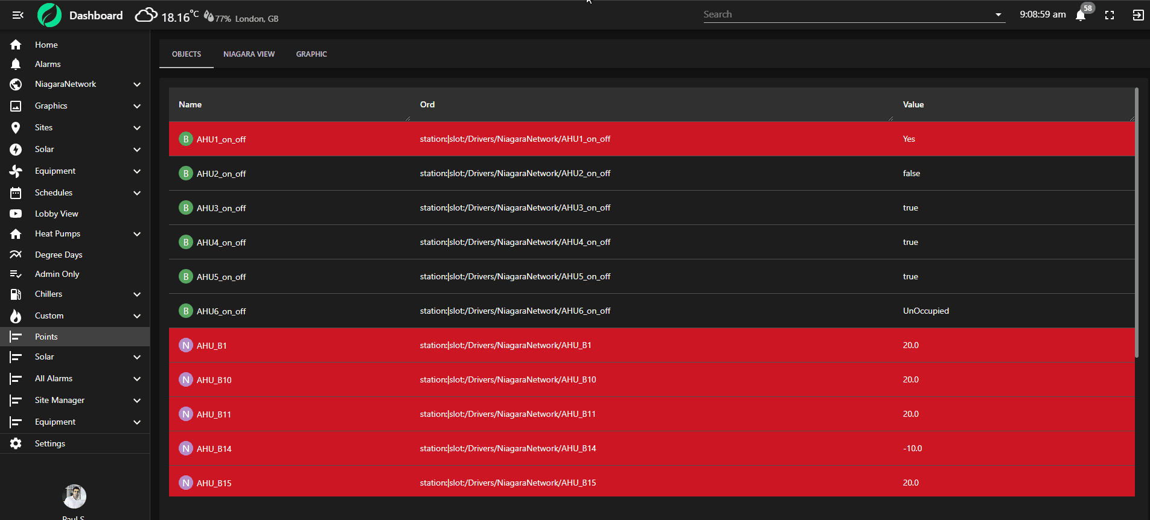The height and width of the screenshot is (520, 1150).
Task: Click the green B icon beside AHU2_on_off
Action: pos(186,174)
